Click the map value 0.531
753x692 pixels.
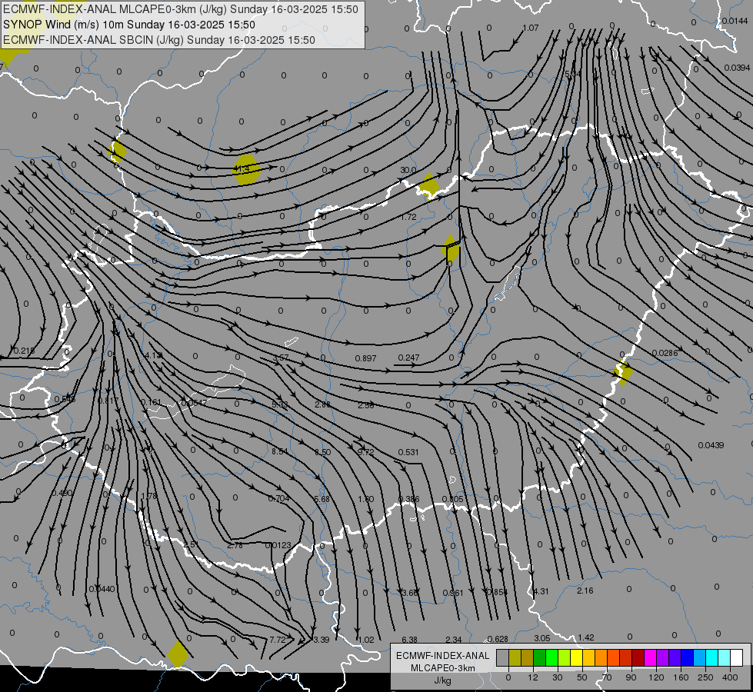pyautogui.click(x=408, y=452)
